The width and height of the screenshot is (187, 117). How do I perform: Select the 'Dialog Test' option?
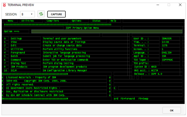18,63
